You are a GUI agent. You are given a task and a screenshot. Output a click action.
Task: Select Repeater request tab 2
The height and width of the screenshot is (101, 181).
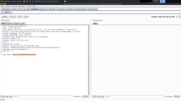7,12
